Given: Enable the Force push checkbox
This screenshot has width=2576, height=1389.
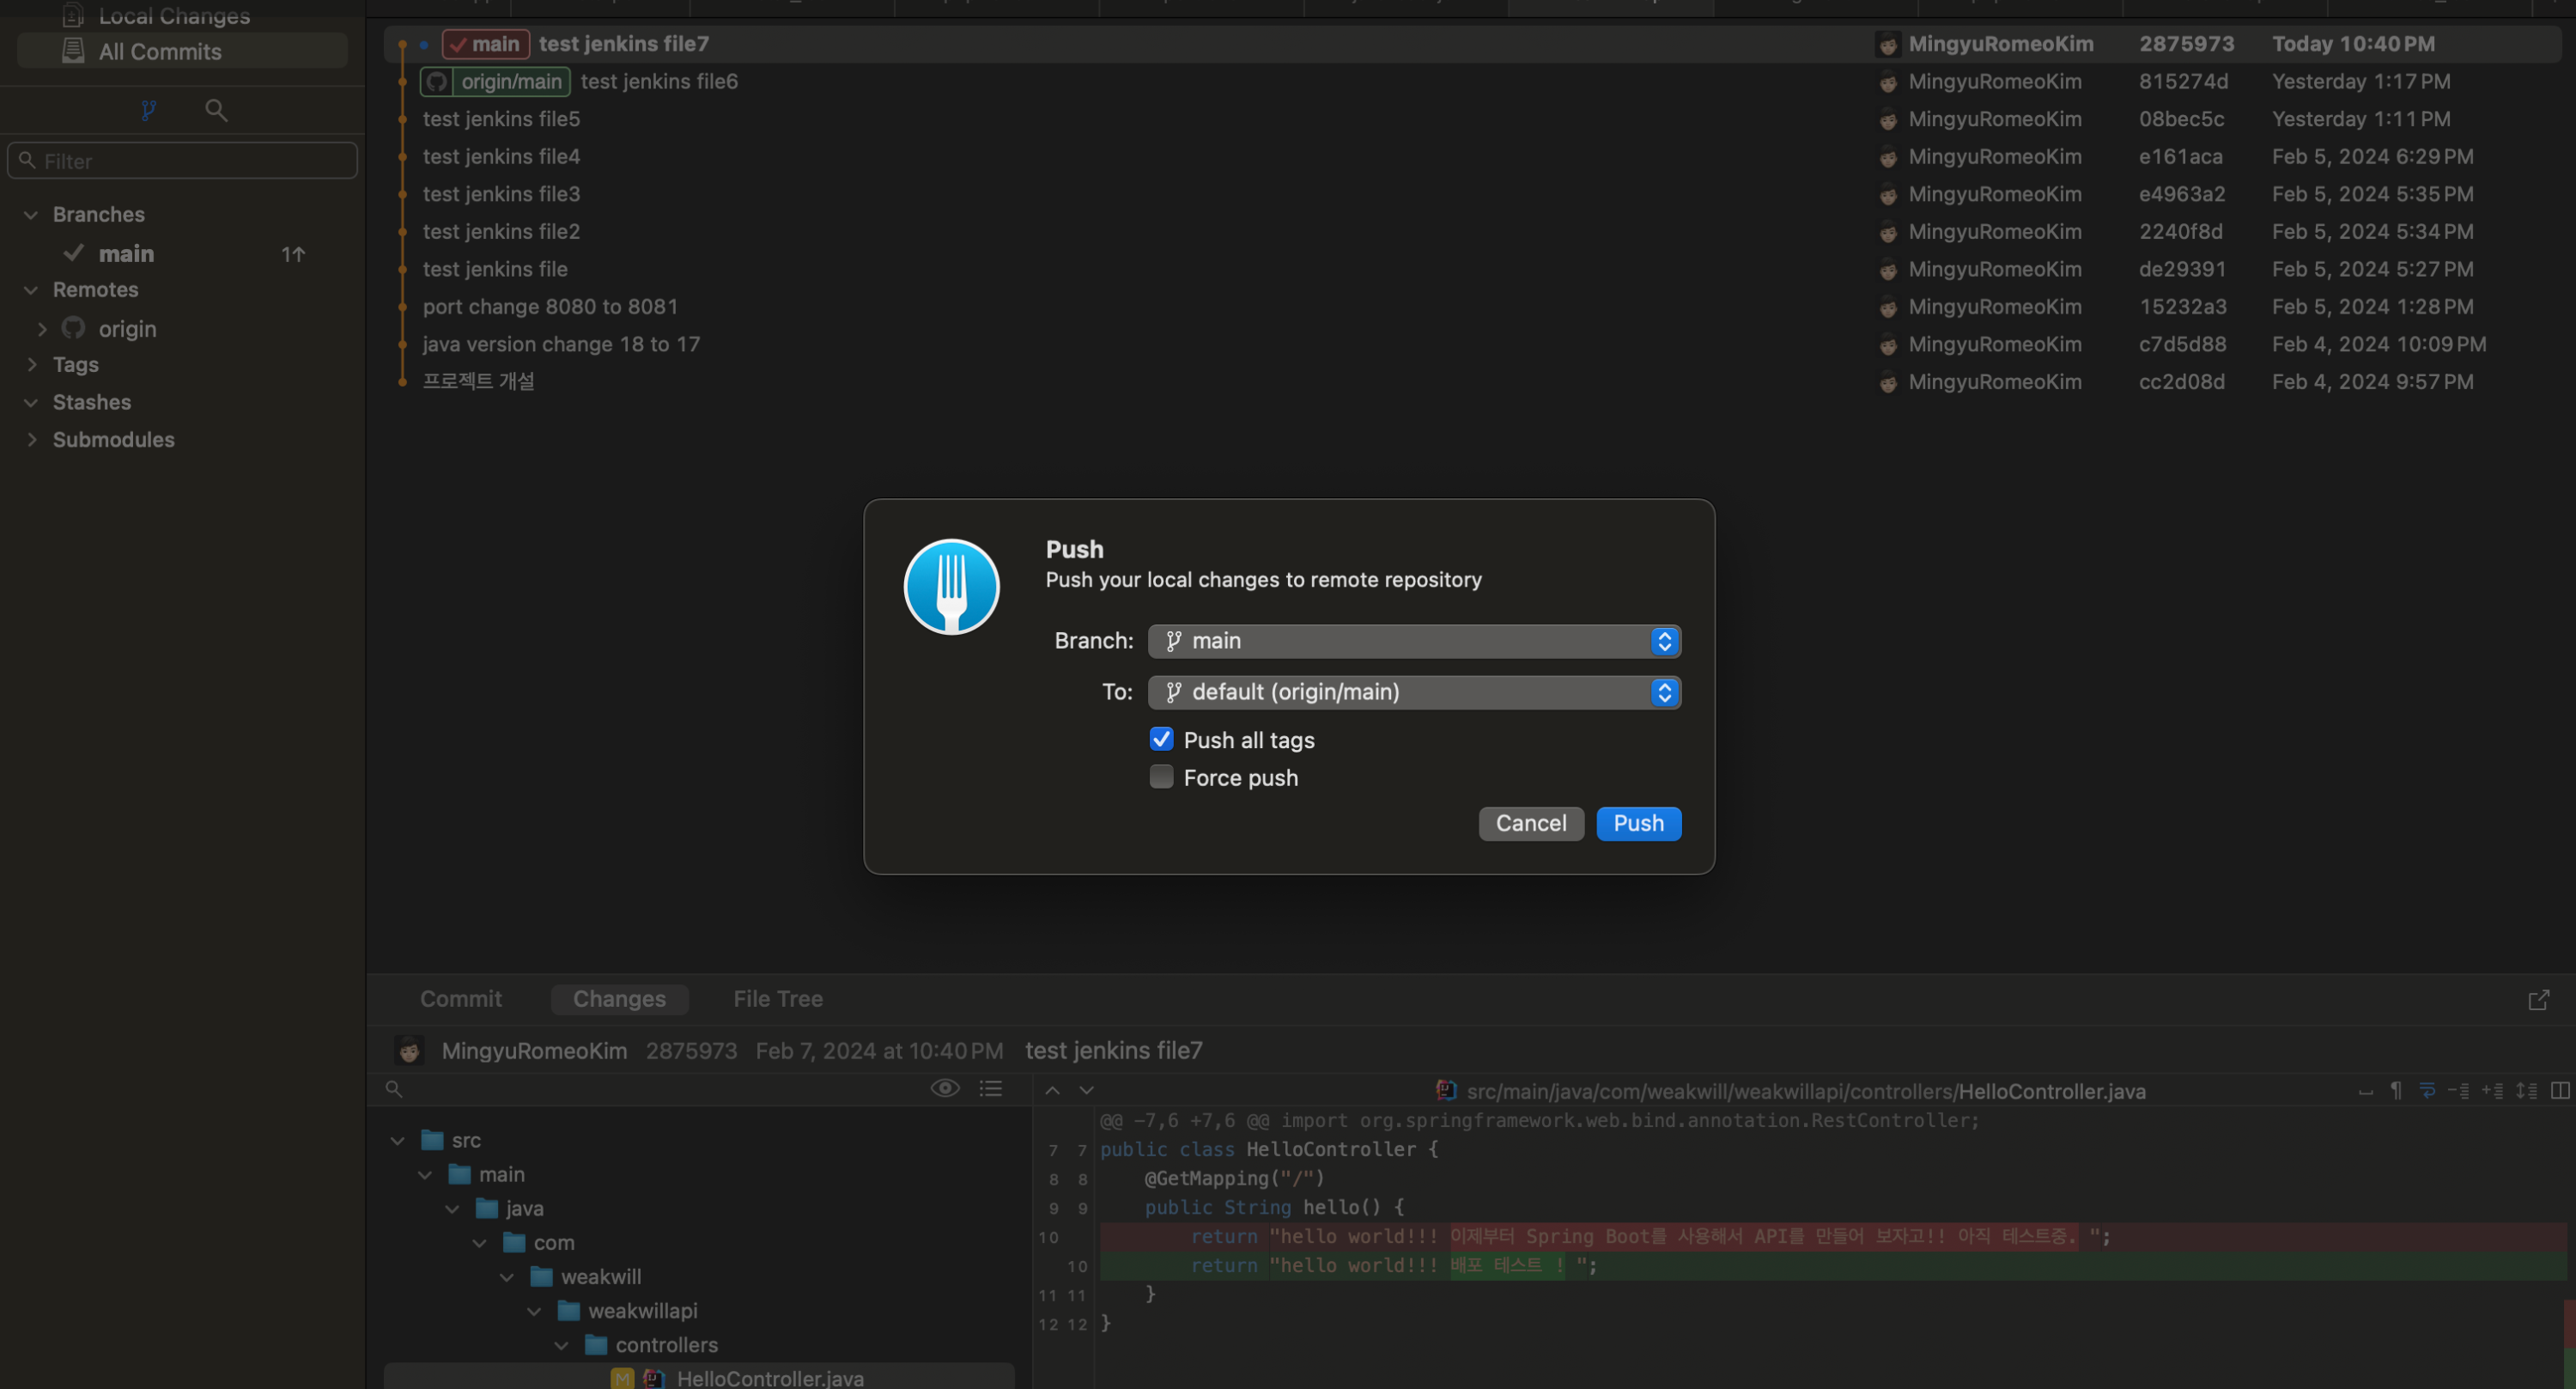Looking at the screenshot, I should (1161, 777).
